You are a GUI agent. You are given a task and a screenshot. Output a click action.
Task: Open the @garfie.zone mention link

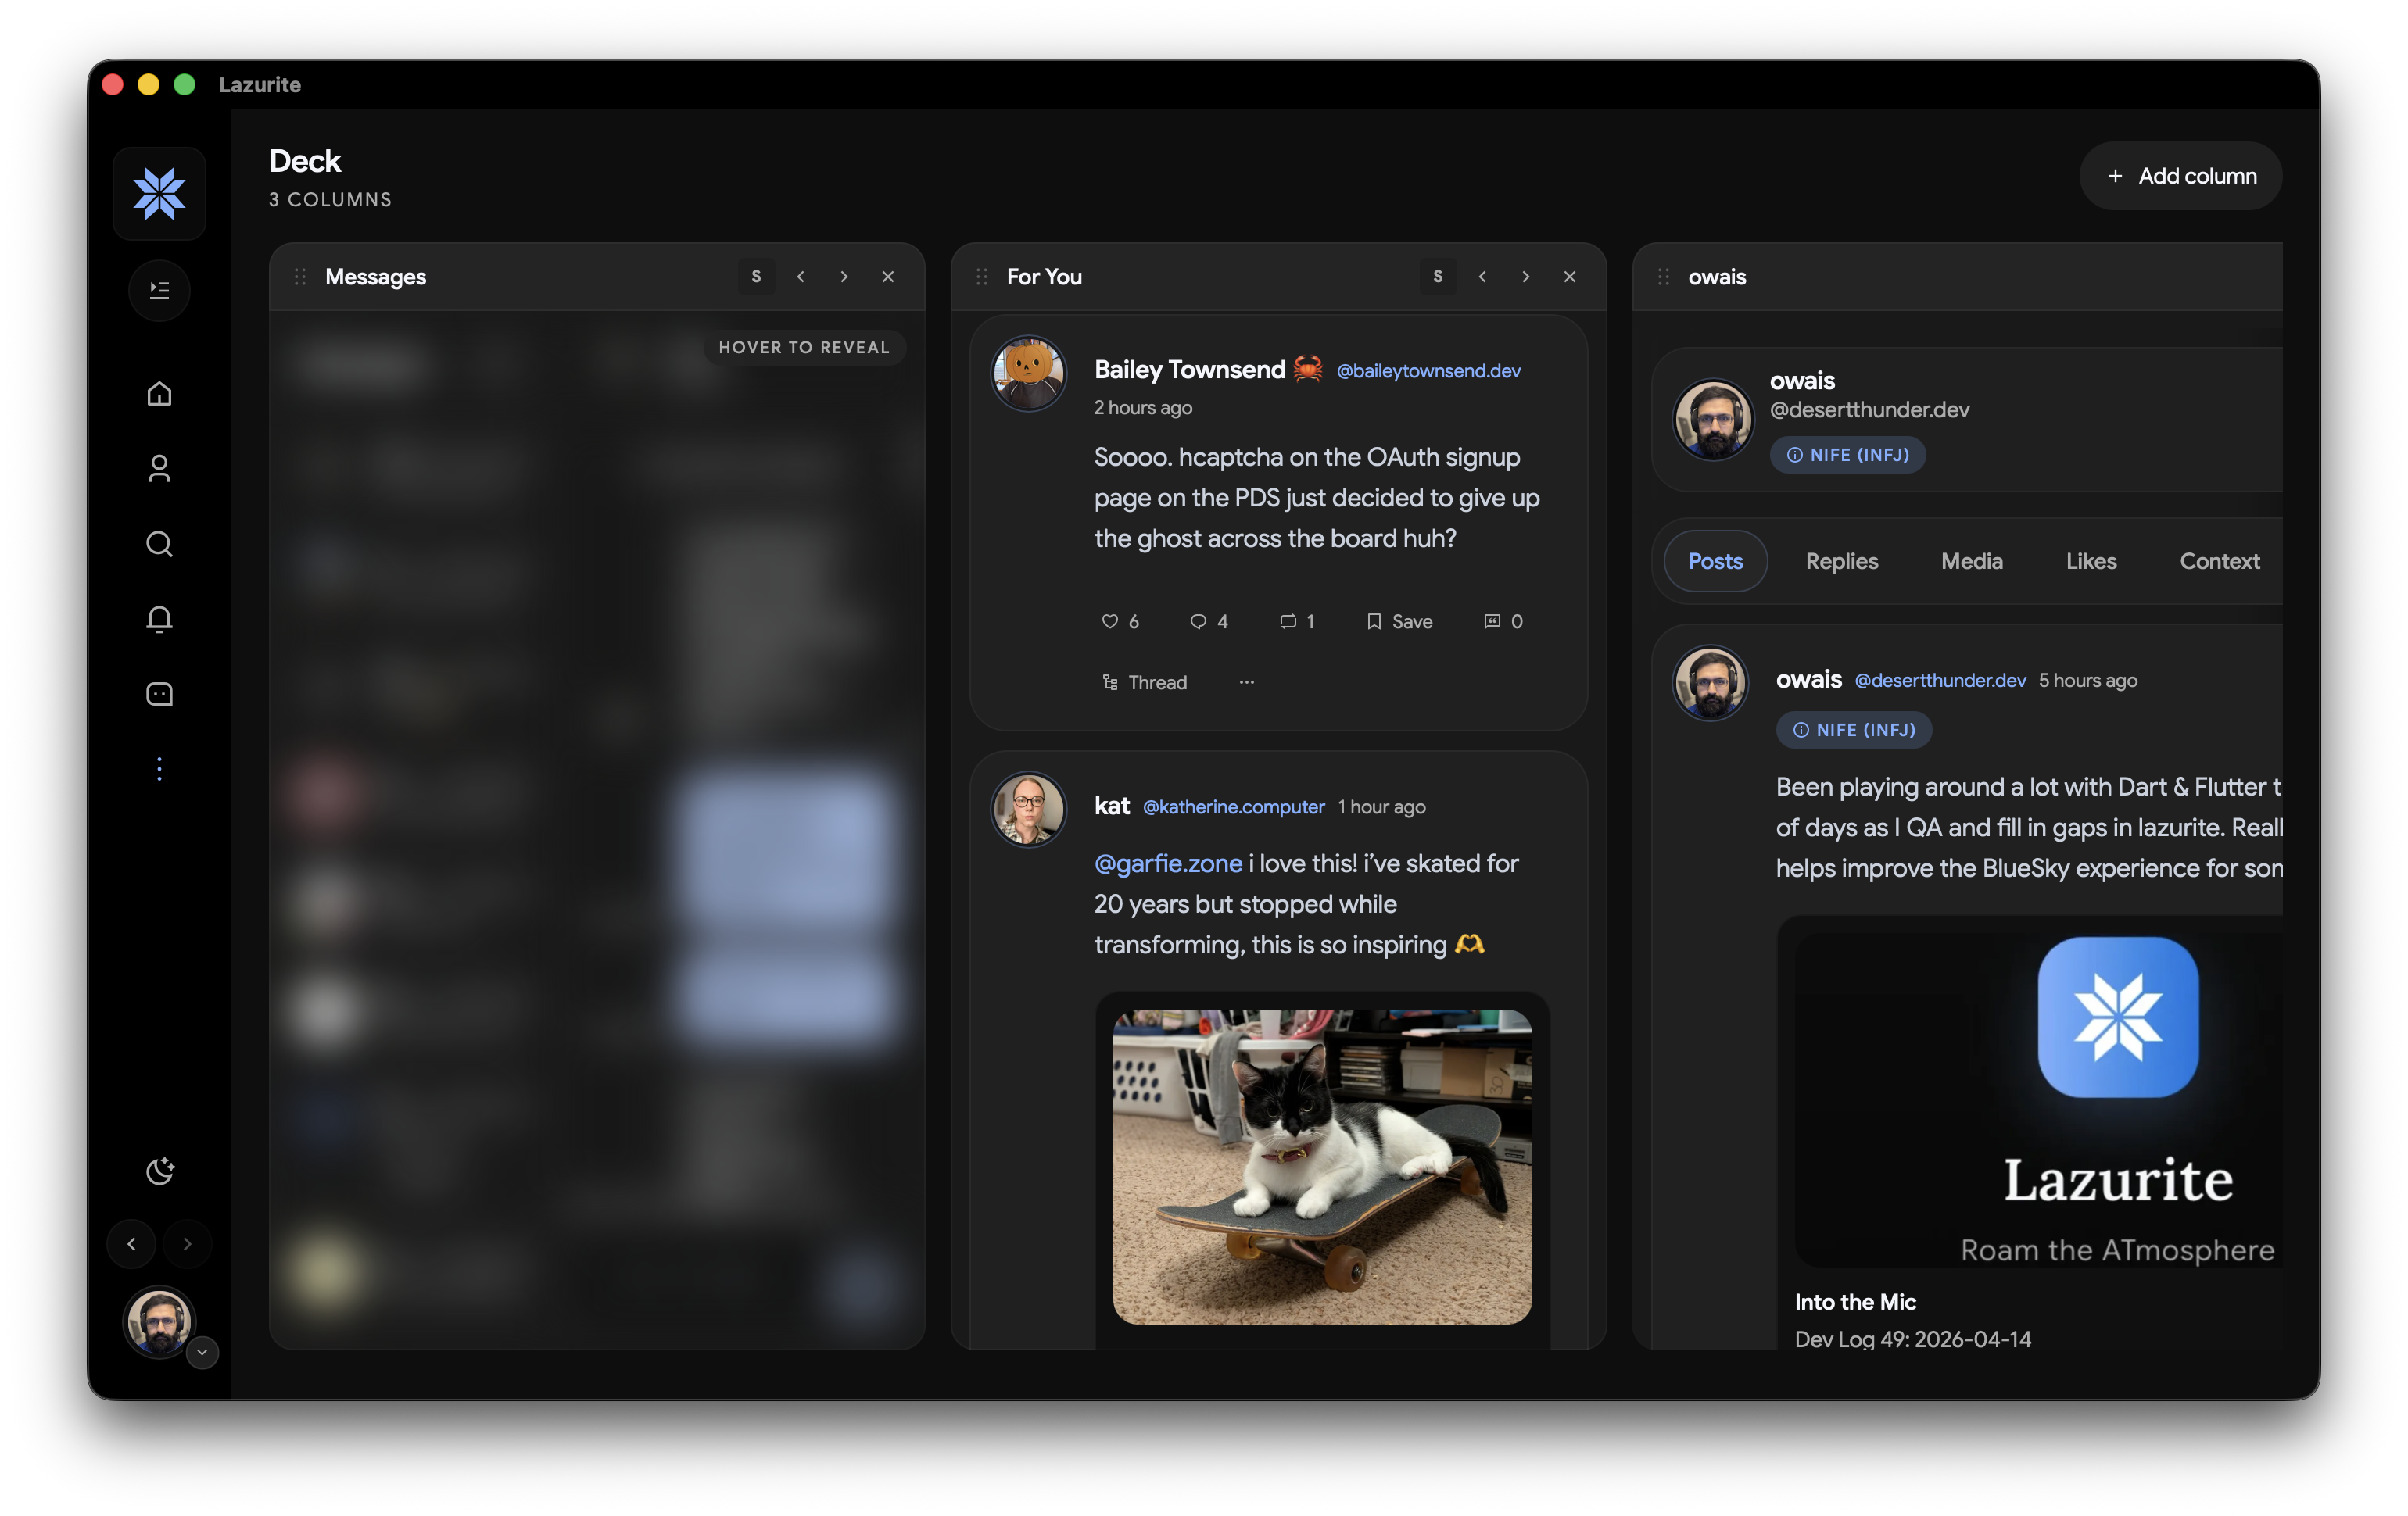coord(1168,863)
